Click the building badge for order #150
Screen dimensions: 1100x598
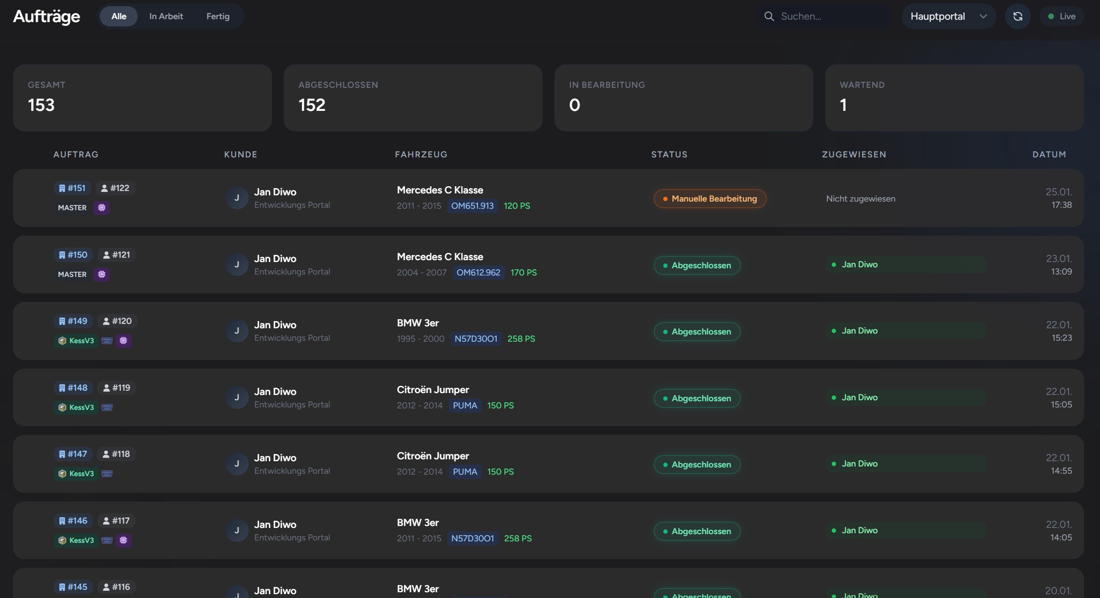point(73,255)
